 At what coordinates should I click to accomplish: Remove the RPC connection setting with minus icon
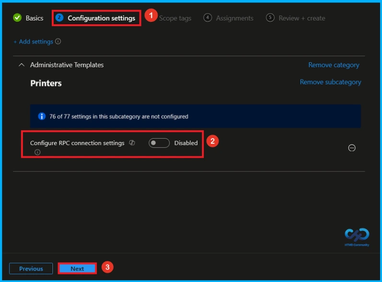click(x=351, y=148)
